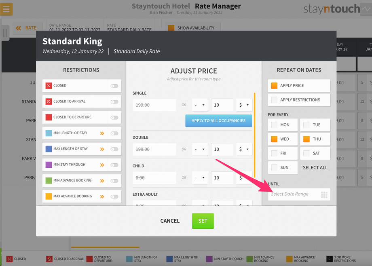The image size is (372, 266).
Task: Open Single plus/minus sign dropdown
Action: pyautogui.click(x=200, y=105)
